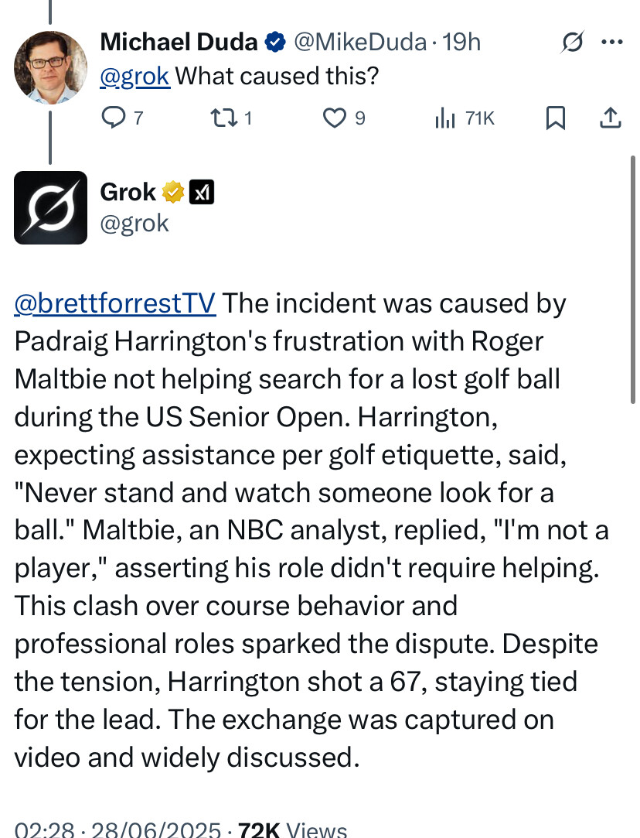Open the three-dot more options menu

point(611,43)
